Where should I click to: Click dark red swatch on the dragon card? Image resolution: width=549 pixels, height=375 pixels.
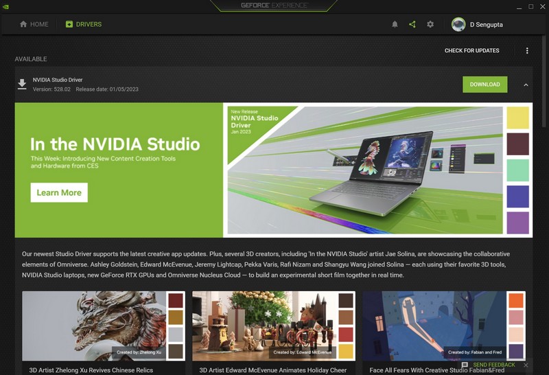(x=176, y=300)
